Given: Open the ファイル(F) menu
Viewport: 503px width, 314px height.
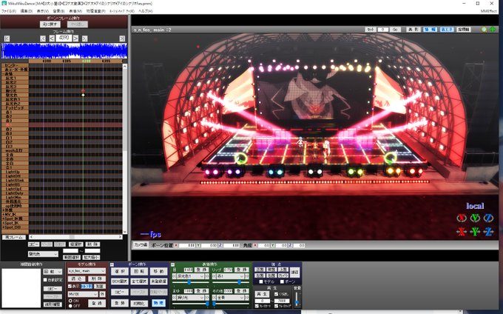Looking at the screenshot, I should (x=9, y=11).
